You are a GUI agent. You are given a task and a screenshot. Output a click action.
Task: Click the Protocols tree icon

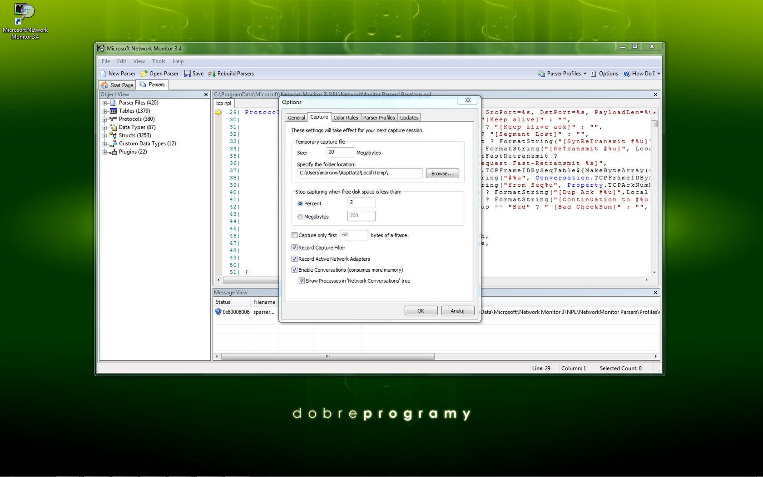click(x=113, y=119)
